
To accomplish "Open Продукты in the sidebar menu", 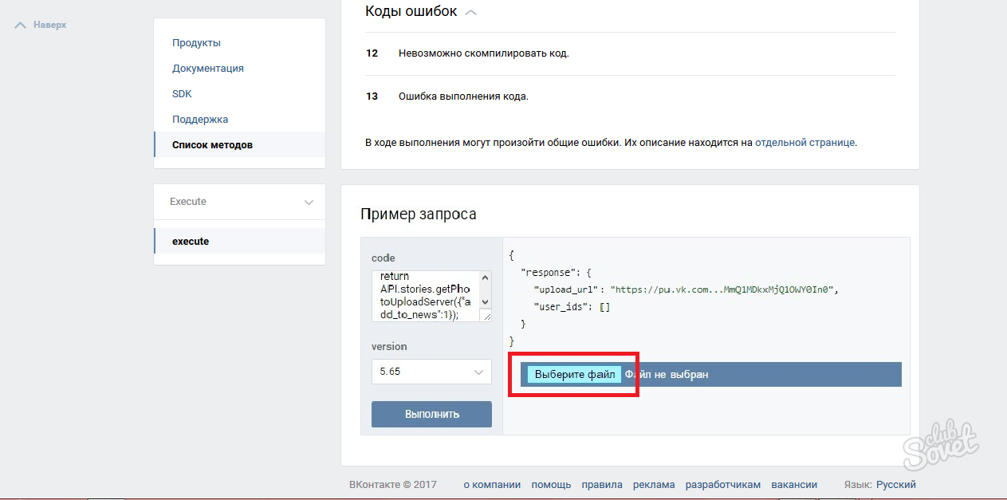I will pyautogui.click(x=196, y=43).
